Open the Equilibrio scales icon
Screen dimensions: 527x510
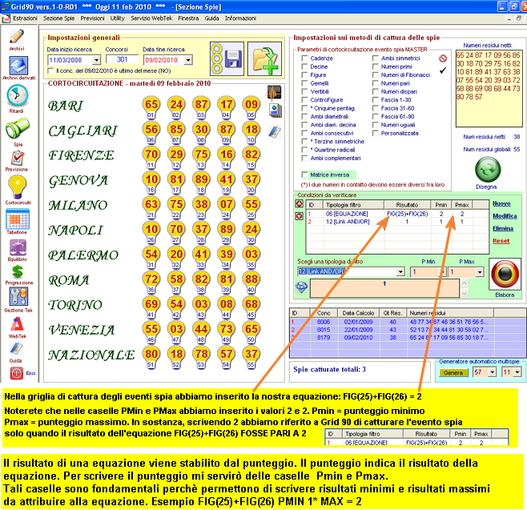click(18, 247)
